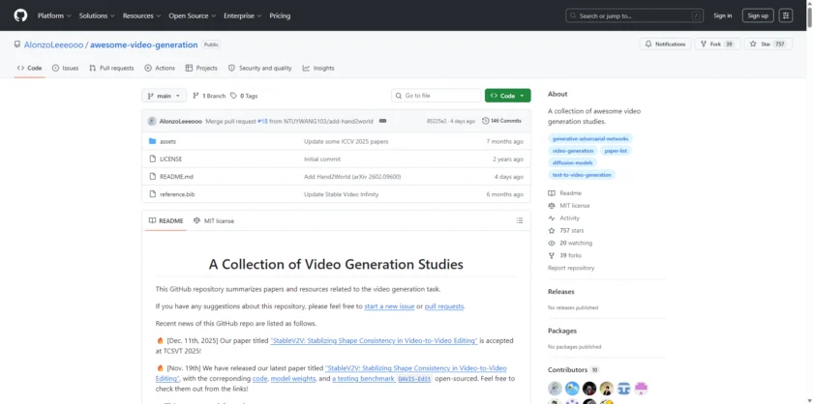Click the Sign in link
Image resolution: width=813 pixels, height=404 pixels.
click(722, 16)
